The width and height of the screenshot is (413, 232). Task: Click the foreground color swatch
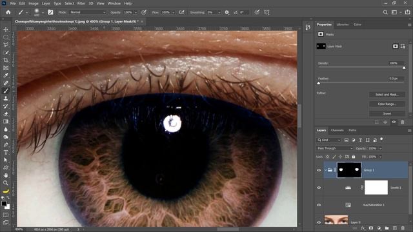[4, 204]
